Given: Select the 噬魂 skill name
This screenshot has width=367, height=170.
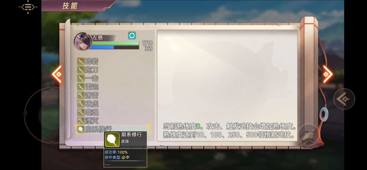Looking at the screenshot, I should (x=91, y=112).
